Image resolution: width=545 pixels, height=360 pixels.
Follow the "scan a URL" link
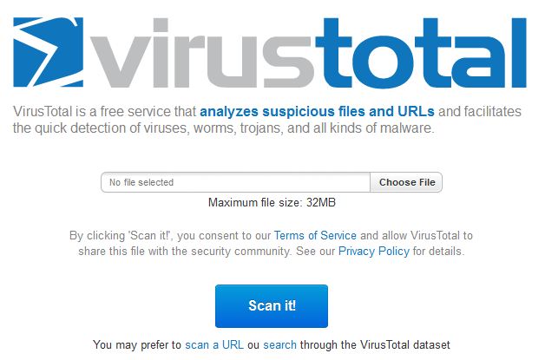point(214,344)
